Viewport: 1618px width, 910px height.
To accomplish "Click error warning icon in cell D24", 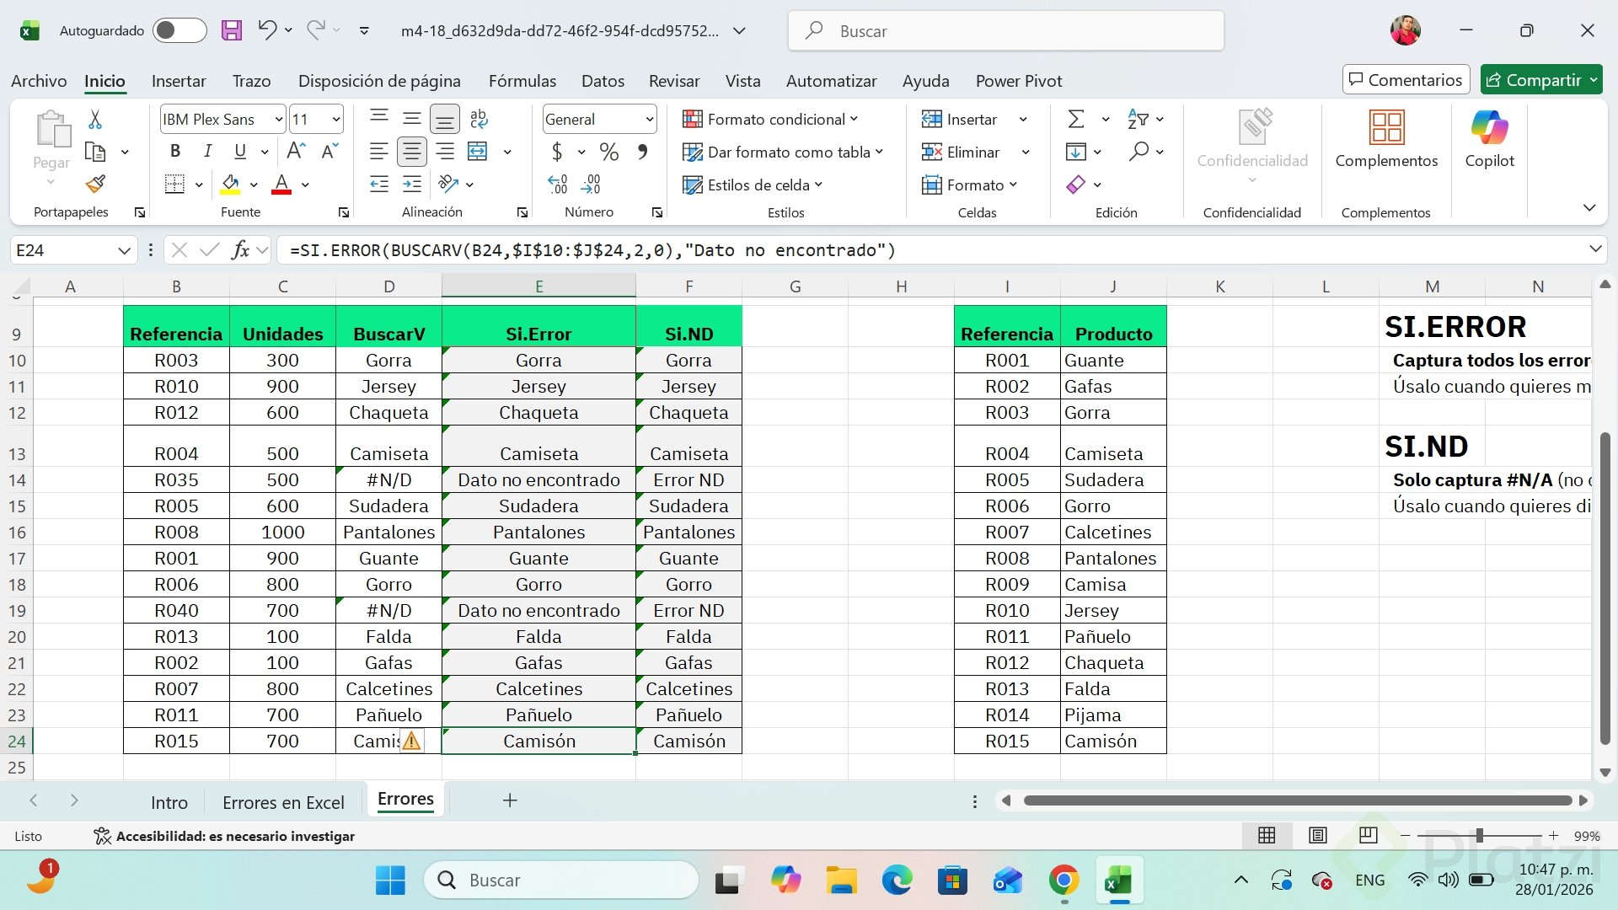I will (411, 741).
